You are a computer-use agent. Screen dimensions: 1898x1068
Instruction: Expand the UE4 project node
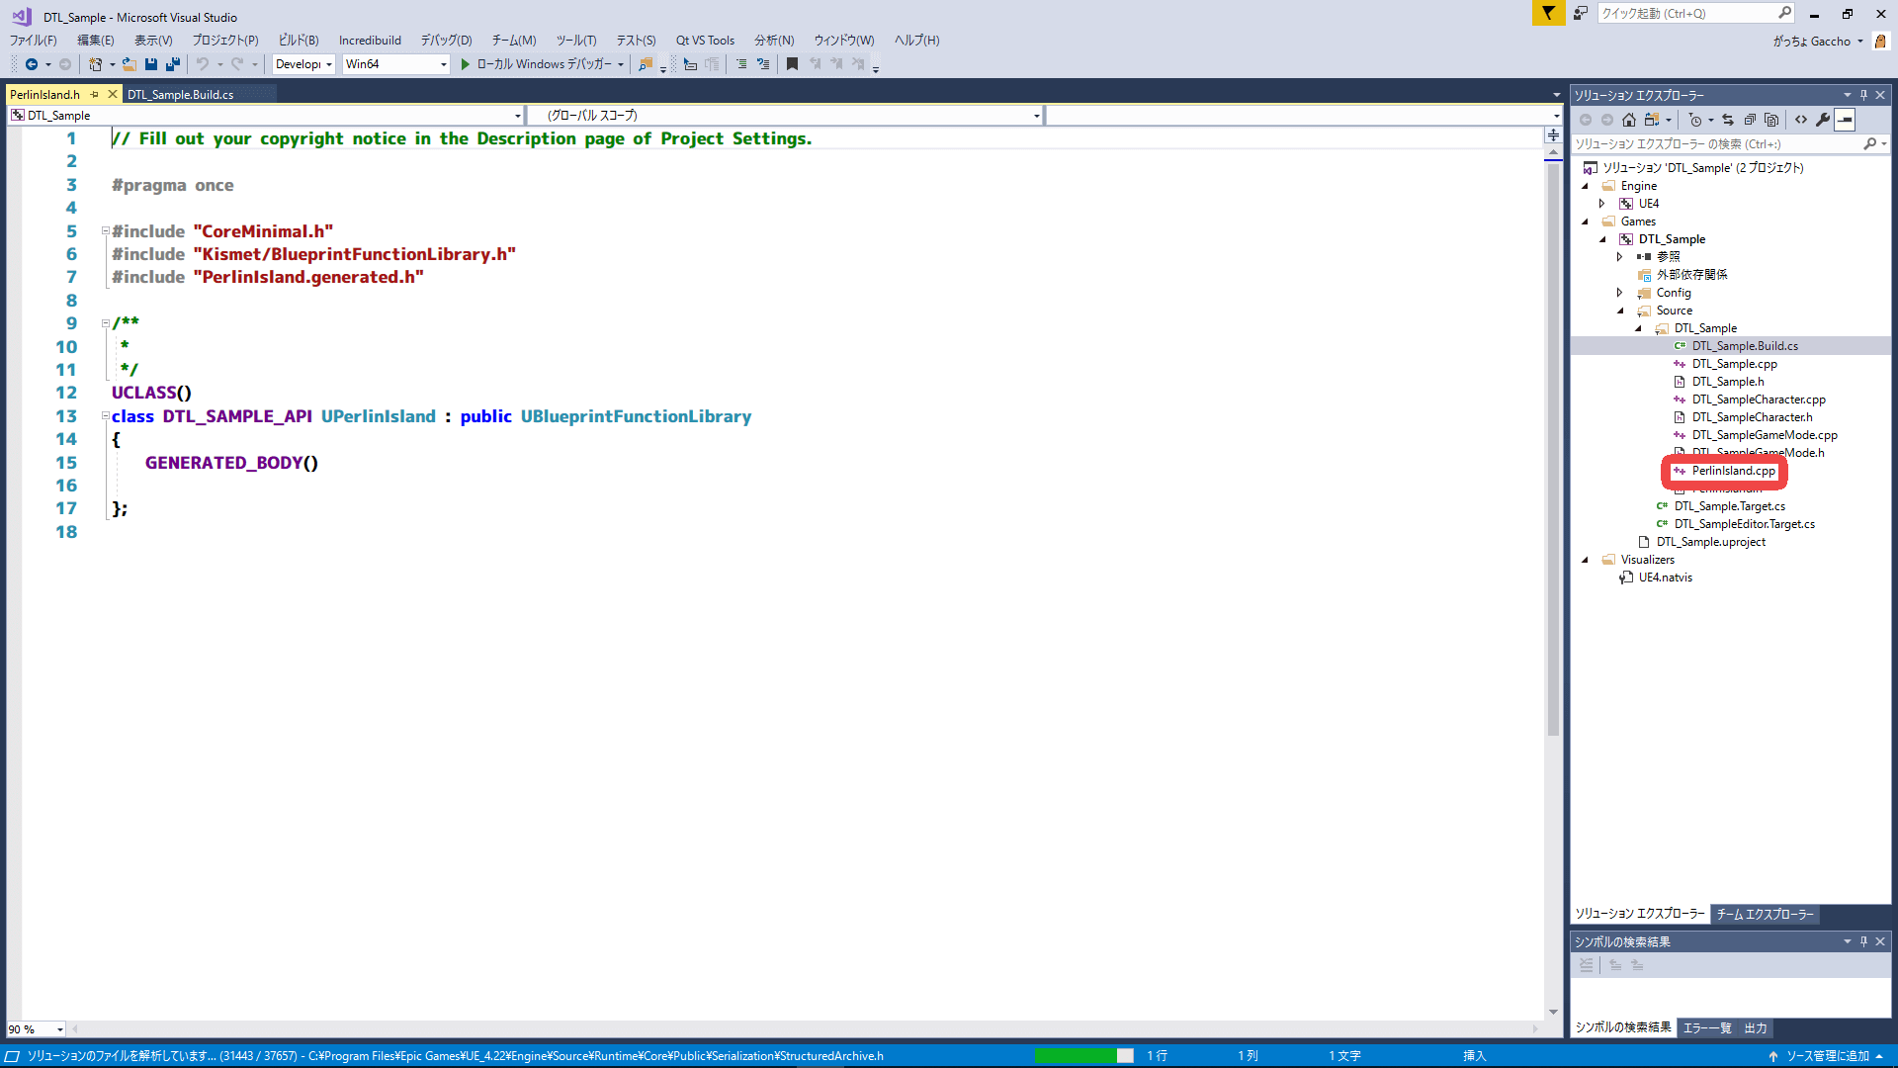click(1602, 204)
